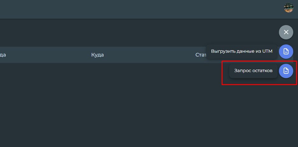Screen dimensions: 298x147
Task: Open profile menu from the avatar picture
Action: coord(288,8)
